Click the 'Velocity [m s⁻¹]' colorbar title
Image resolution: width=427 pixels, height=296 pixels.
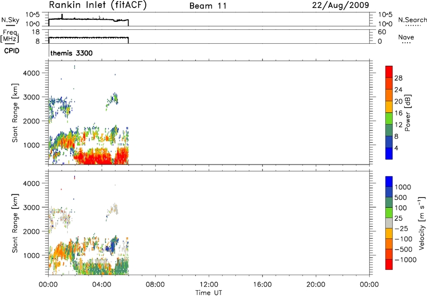coord(422,223)
